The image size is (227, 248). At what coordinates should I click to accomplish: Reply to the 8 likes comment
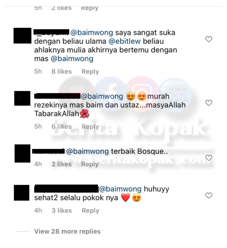[90, 72]
